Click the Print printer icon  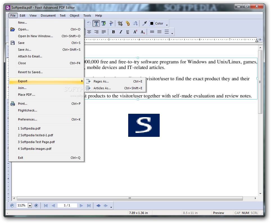click(13, 104)
